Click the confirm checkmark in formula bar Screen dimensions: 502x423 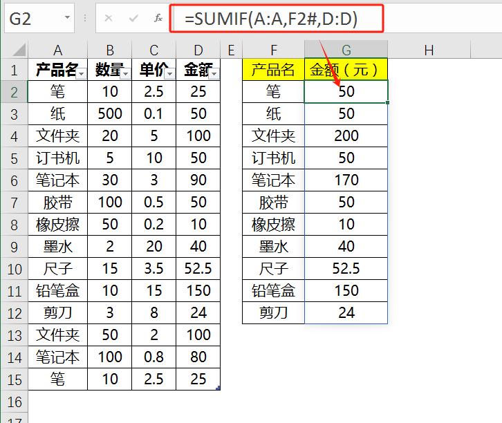(133, 18)
